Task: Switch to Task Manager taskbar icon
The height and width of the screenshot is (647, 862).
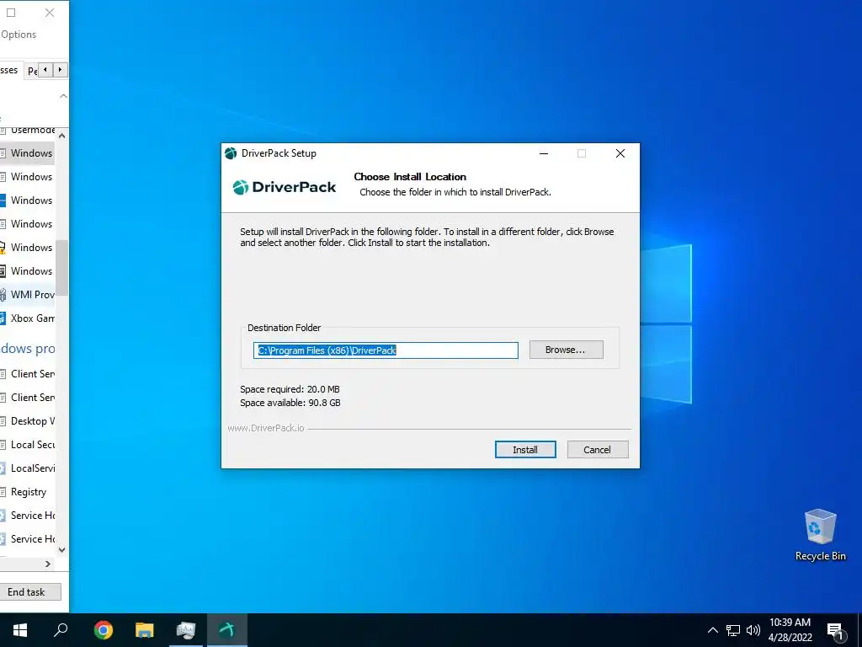Action: [186, 630]
